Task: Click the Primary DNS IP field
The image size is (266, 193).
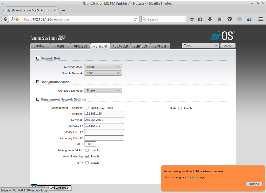Action: coord(104,132)
